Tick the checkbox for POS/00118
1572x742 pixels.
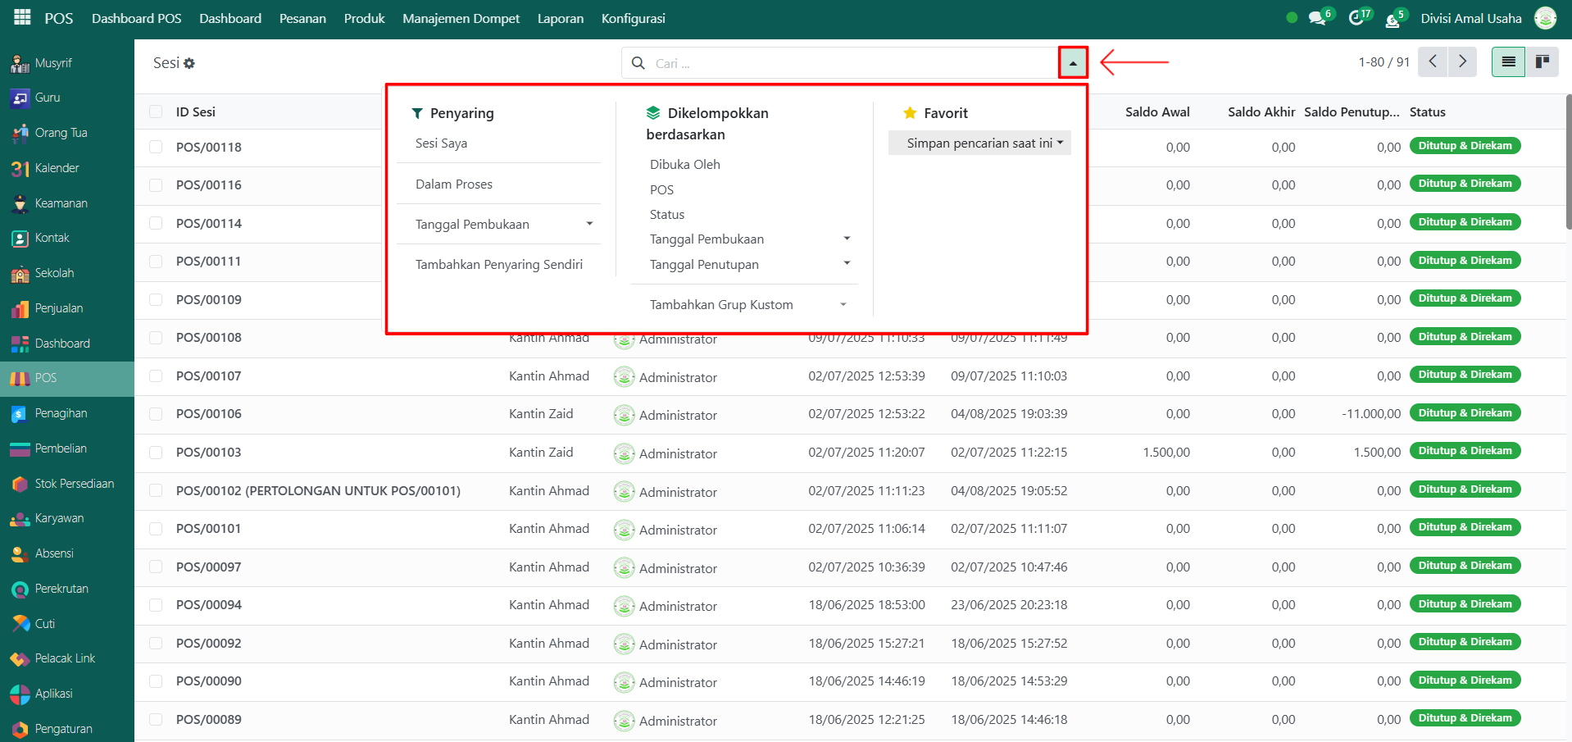[156, 147]
